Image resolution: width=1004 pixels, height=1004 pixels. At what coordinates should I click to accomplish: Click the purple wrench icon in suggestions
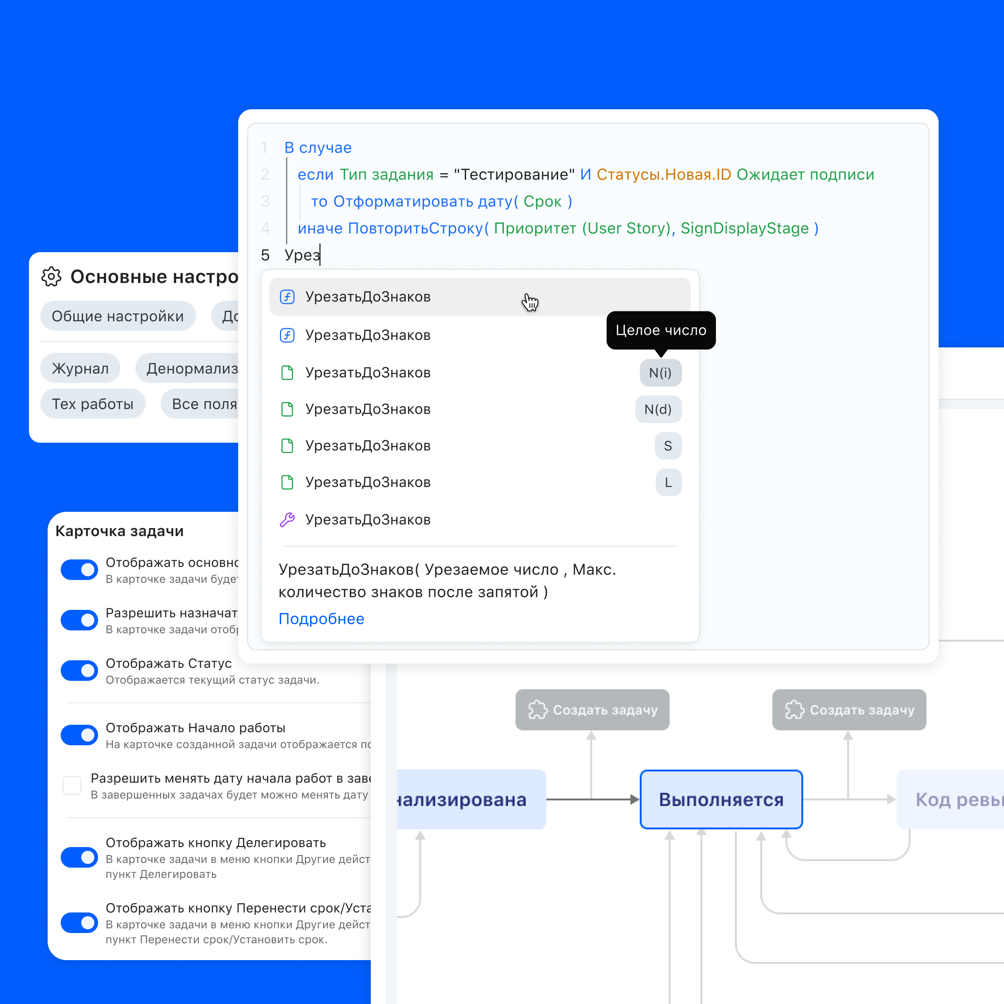pyautogui.click(x=287, y=520)
